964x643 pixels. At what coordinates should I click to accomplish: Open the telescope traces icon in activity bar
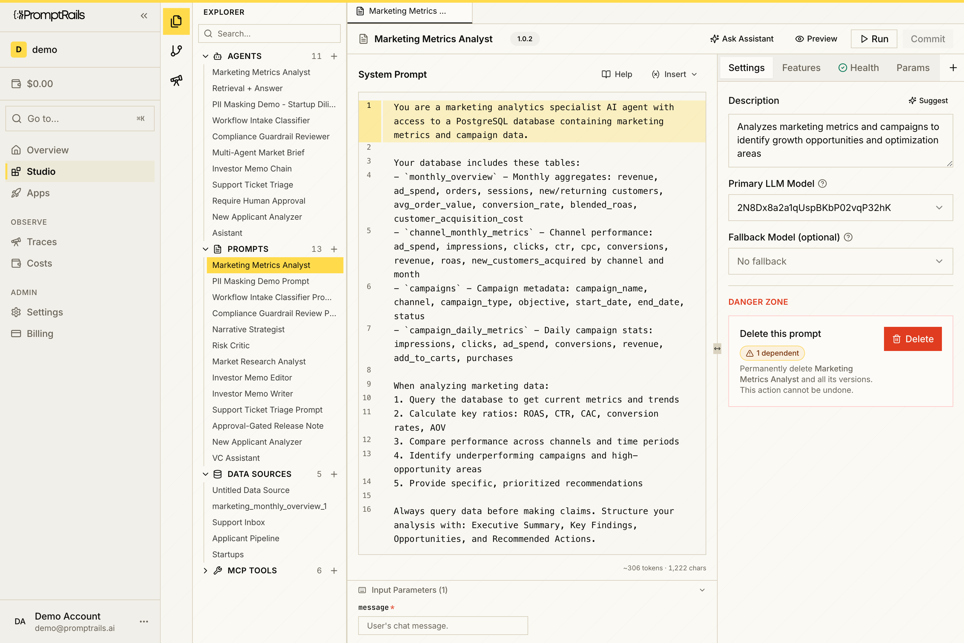click(x=176, y=80)
